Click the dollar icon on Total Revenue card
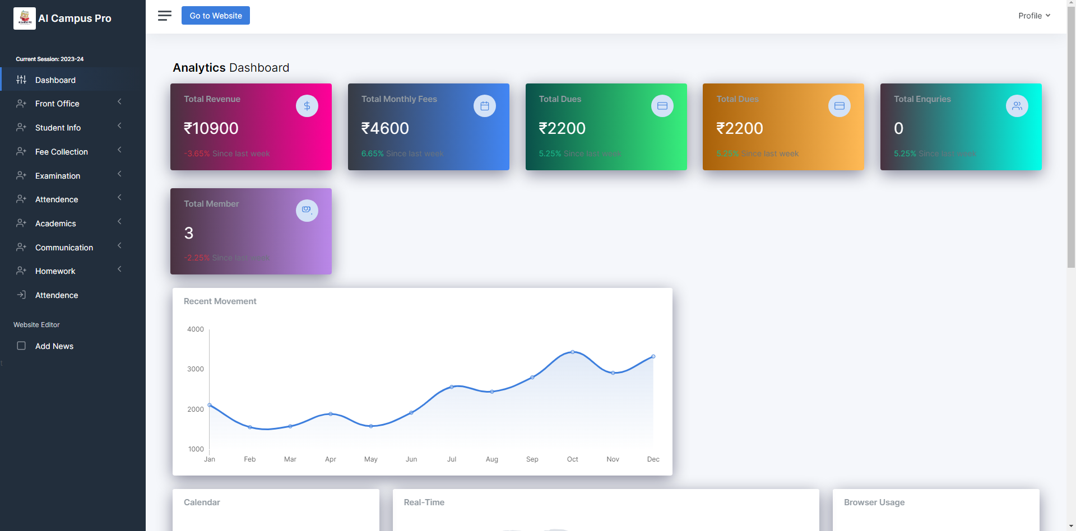Image resolution: width=1076 pixels, height=531 pixels. pos(307,106)
